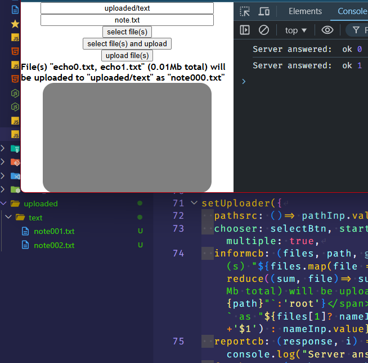Switch to the Console tab in DevTools

point(352,11)
